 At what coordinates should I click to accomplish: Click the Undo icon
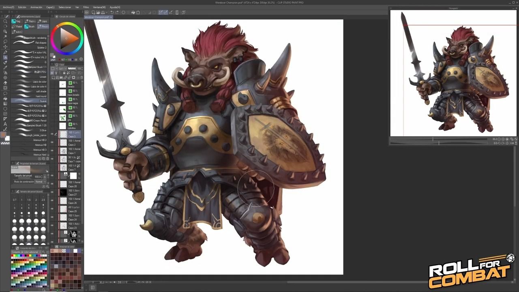point(112,12)
